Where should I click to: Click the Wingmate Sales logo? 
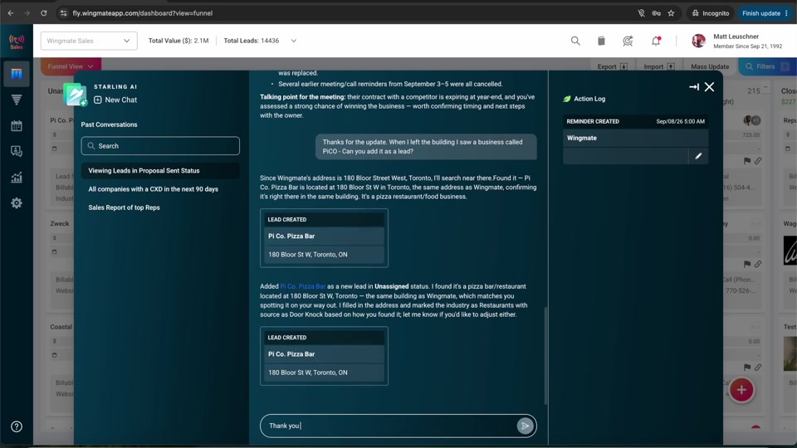click(x=17, y=41)
